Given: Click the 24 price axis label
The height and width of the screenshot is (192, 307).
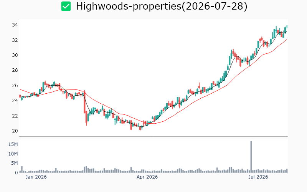Looking at the screenshot, I should pyautogui.click(x=15, y=101).
